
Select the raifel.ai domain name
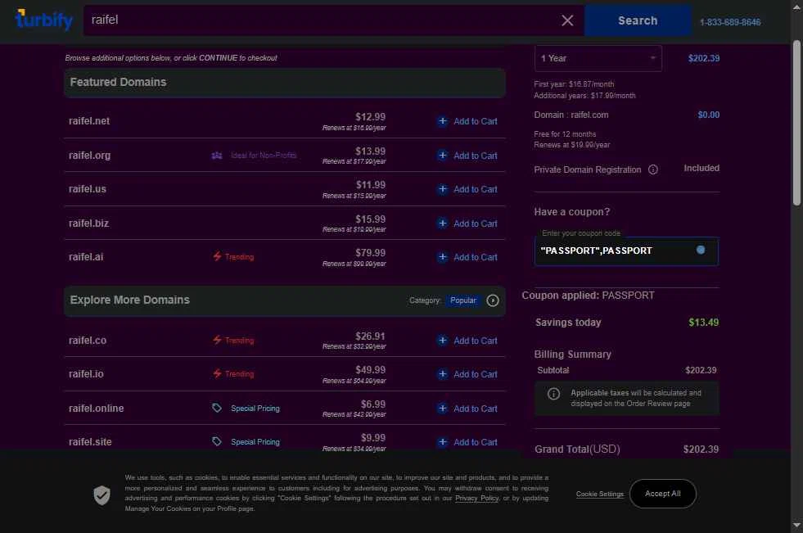(86, 257)
